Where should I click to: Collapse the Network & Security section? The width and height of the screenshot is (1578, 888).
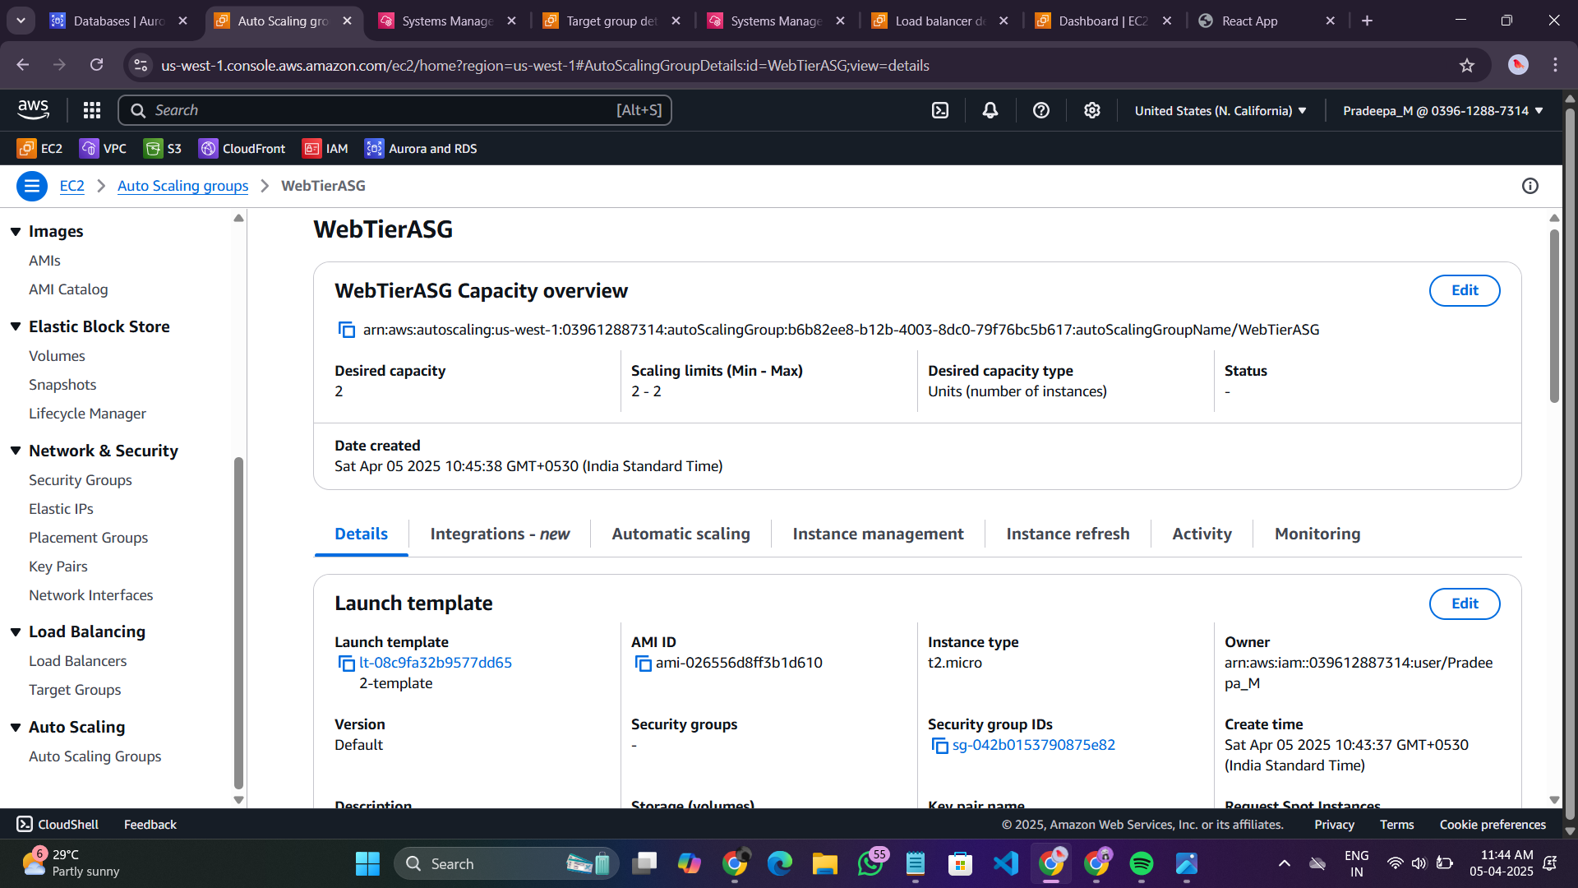[x=16, y=451]
